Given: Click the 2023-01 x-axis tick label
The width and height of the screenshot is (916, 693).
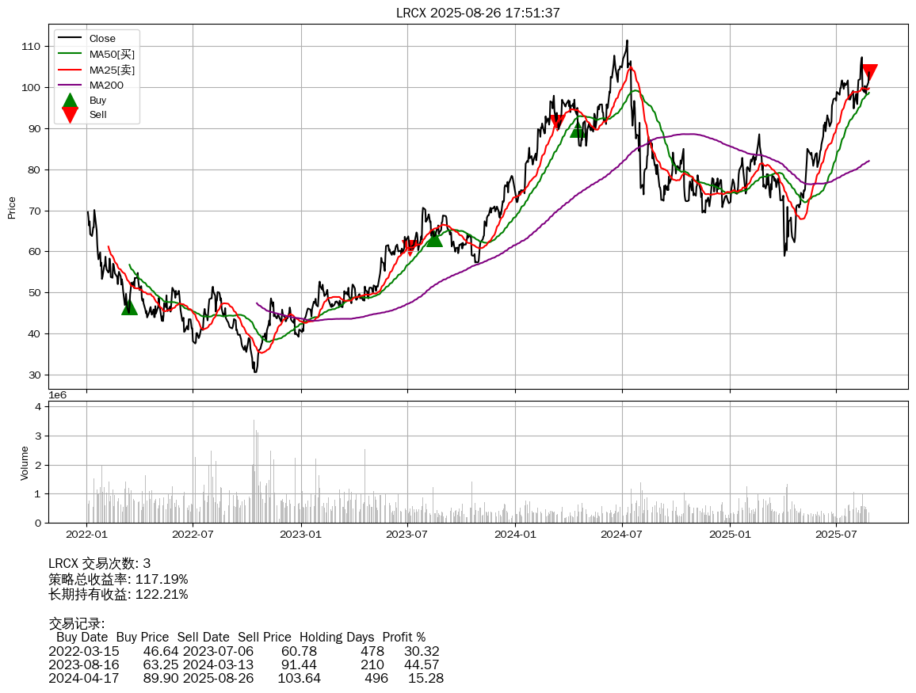Looking at the screenshot, I should click(301, 535).
